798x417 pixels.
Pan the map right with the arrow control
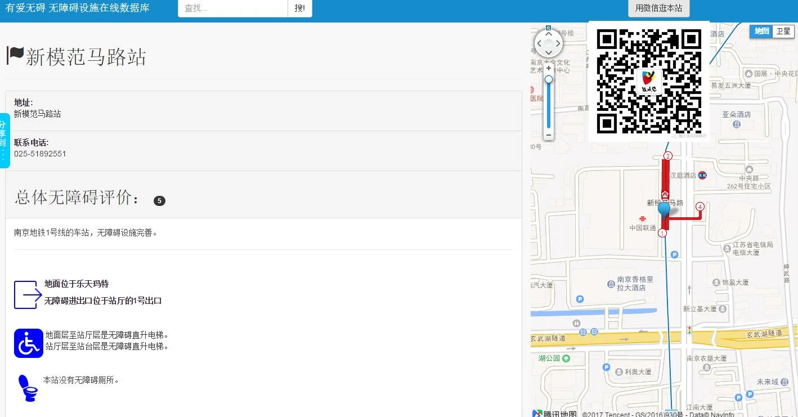[x=558, y=43]
